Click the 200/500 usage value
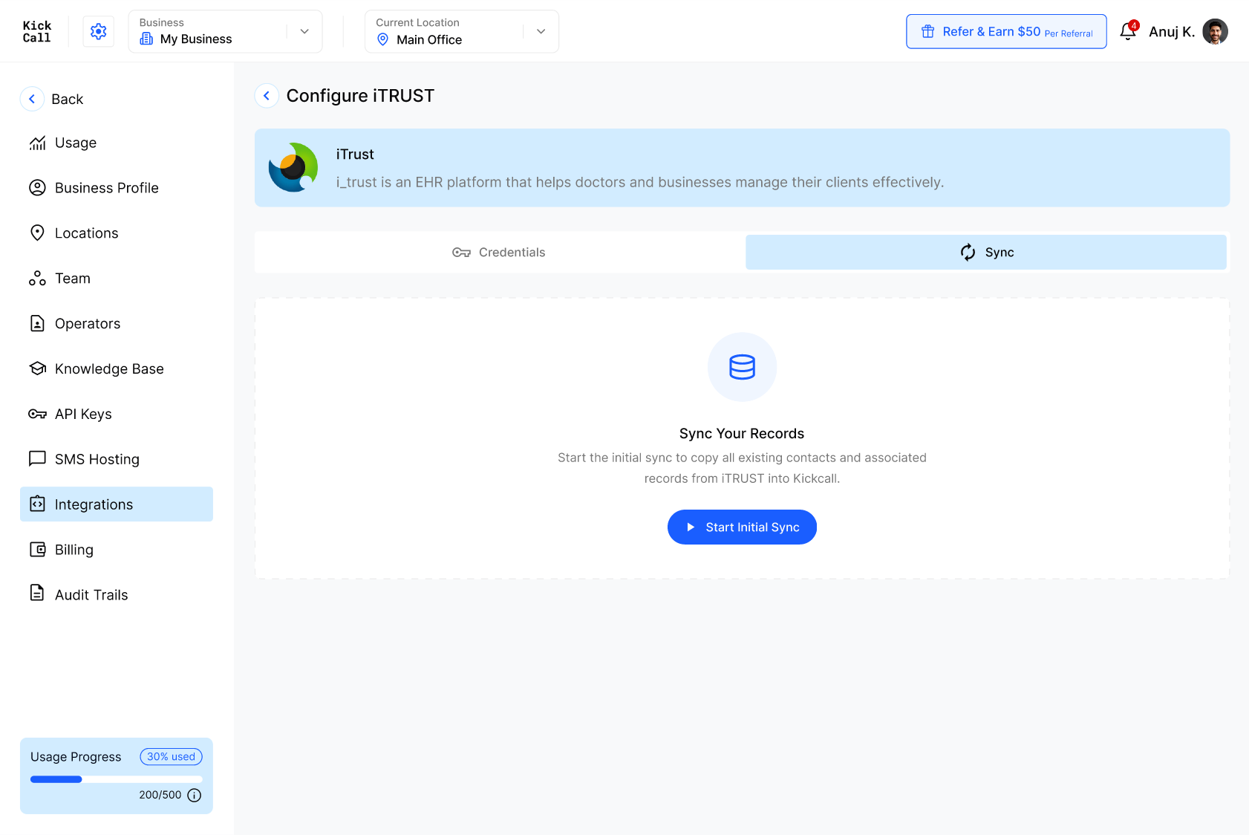The width and height of the screenshot is (1249, 835). pyautogui.click(x=160, y=795)
